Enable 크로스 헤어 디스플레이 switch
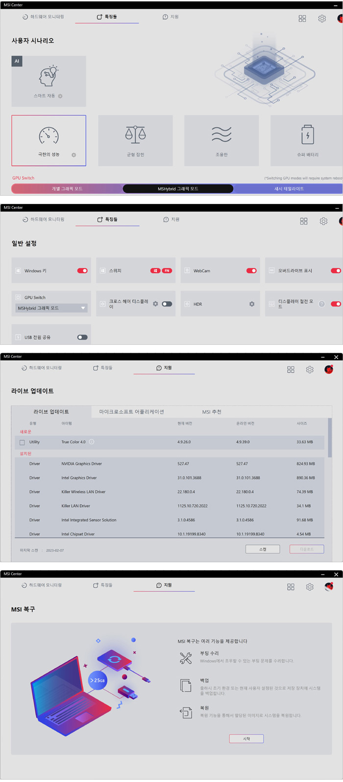Screen dimensions: 343x782 [x=167, y=304]
